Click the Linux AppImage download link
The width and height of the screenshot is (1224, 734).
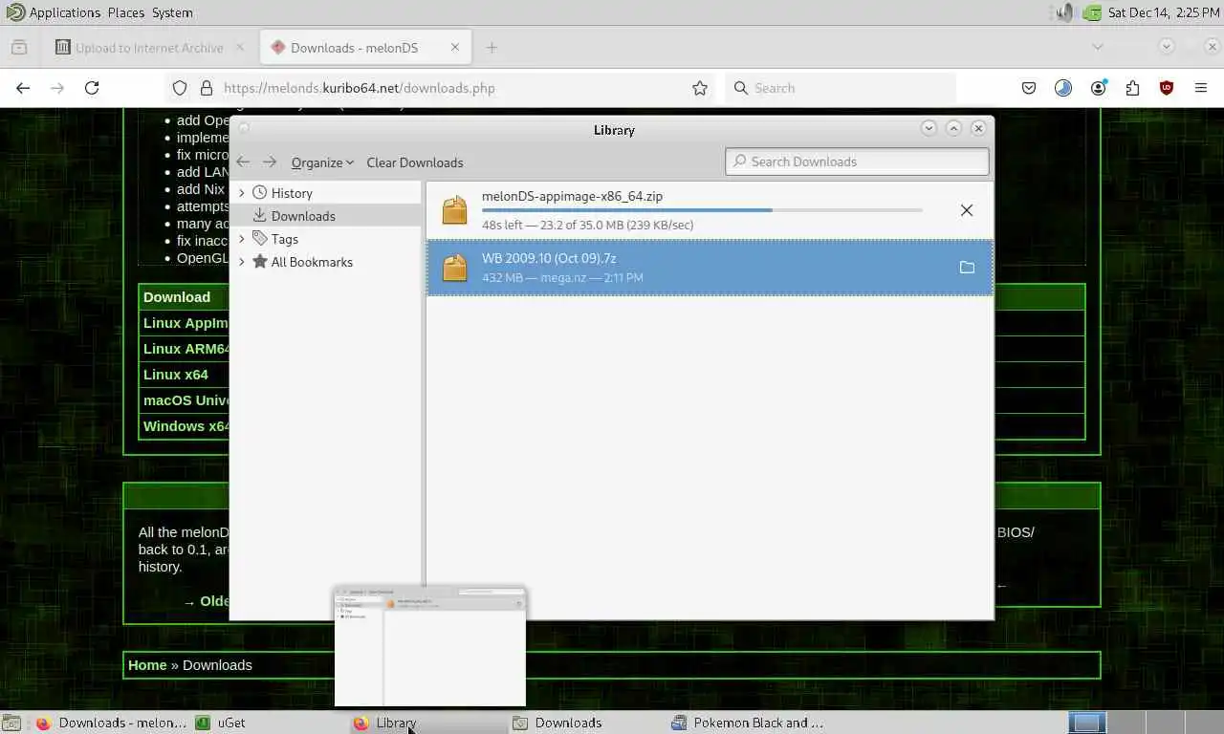(x=186, y=323)
